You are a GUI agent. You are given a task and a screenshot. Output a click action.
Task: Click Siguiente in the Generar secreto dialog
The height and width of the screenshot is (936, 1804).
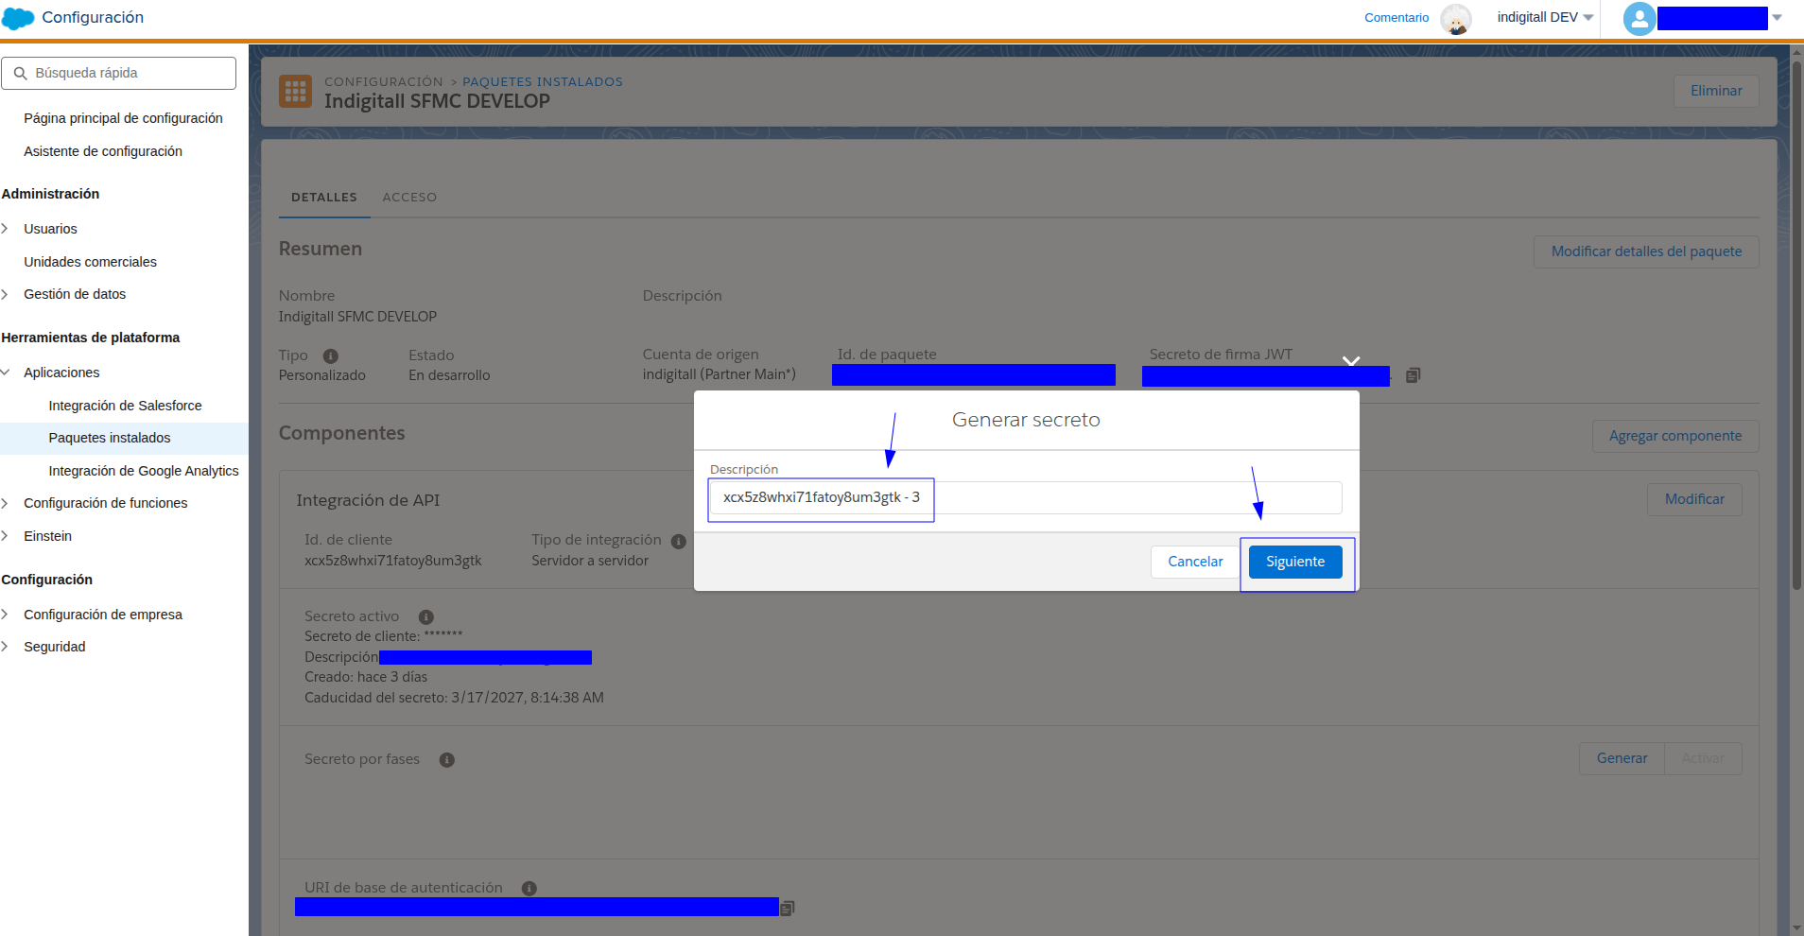coord(1295,562)
